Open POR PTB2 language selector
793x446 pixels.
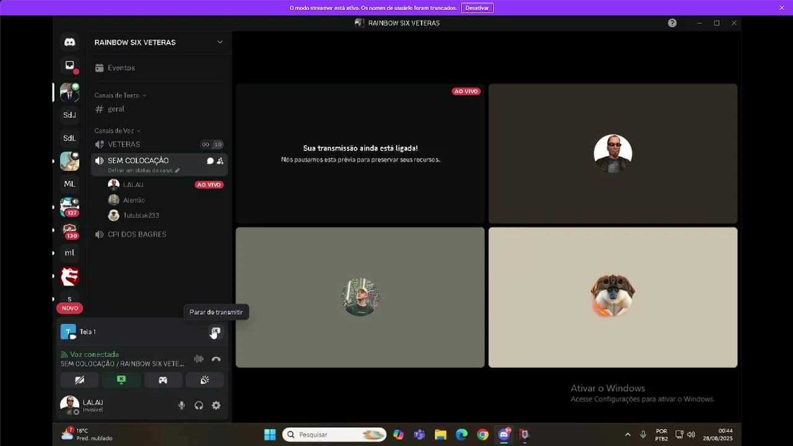[x=662, y=435]
